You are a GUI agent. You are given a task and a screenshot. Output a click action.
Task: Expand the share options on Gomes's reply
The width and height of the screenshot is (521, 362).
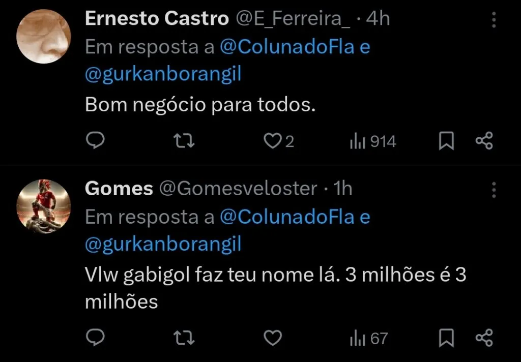(x=484, y=337)
